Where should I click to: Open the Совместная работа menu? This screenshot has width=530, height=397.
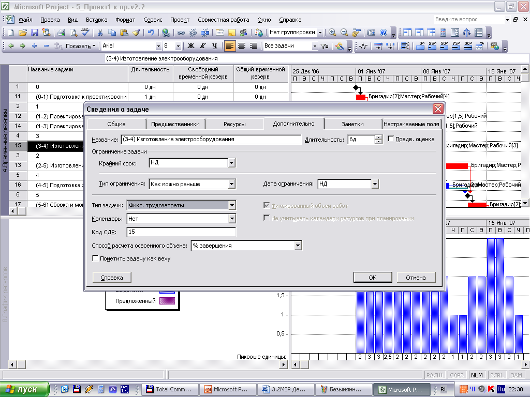click(x=224, y=20)
